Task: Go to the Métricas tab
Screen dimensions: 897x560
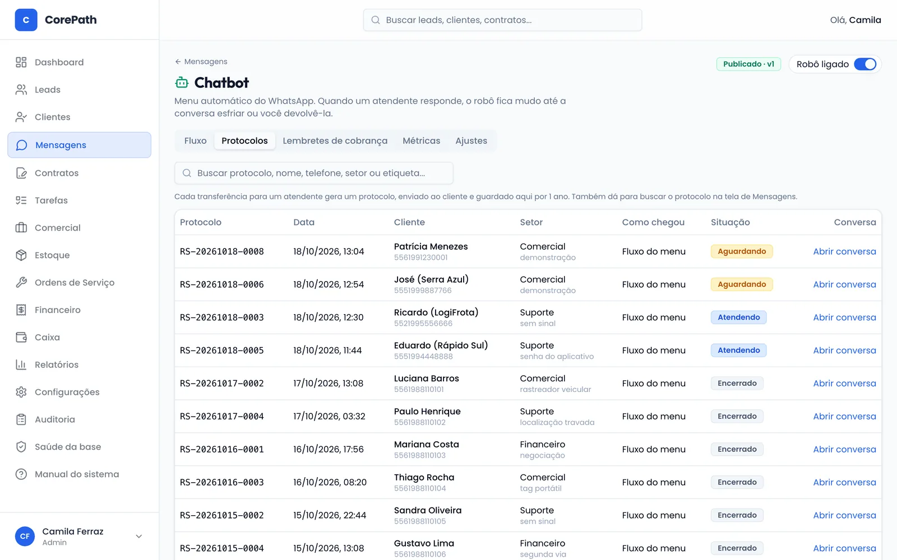Action: [x=421, y=141]
